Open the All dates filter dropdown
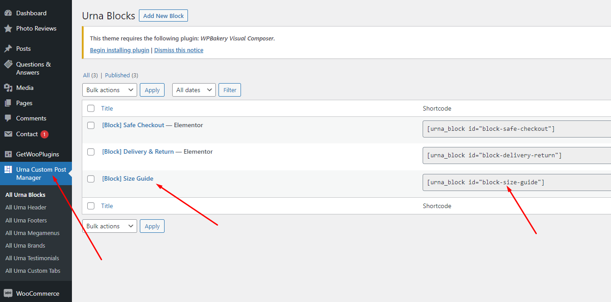611x302 pixels. [194, 90]
